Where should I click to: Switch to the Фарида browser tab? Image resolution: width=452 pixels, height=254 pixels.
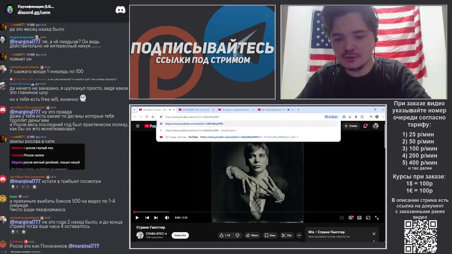click(236, 110)
